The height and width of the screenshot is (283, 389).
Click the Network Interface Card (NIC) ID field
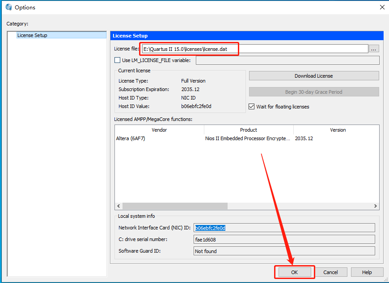coord(284,228)
